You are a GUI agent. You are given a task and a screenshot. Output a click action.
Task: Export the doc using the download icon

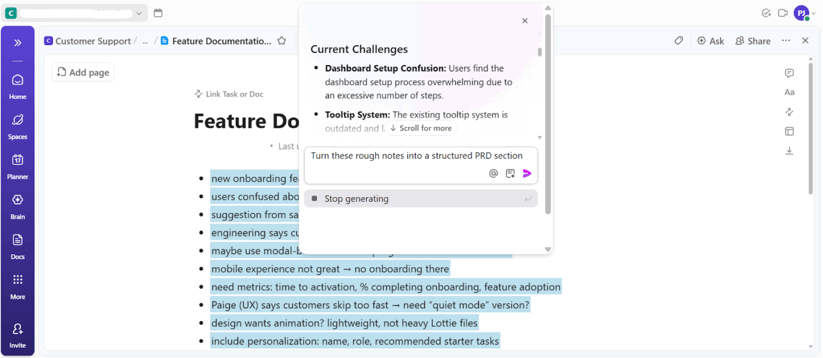[x=789, y=151]
